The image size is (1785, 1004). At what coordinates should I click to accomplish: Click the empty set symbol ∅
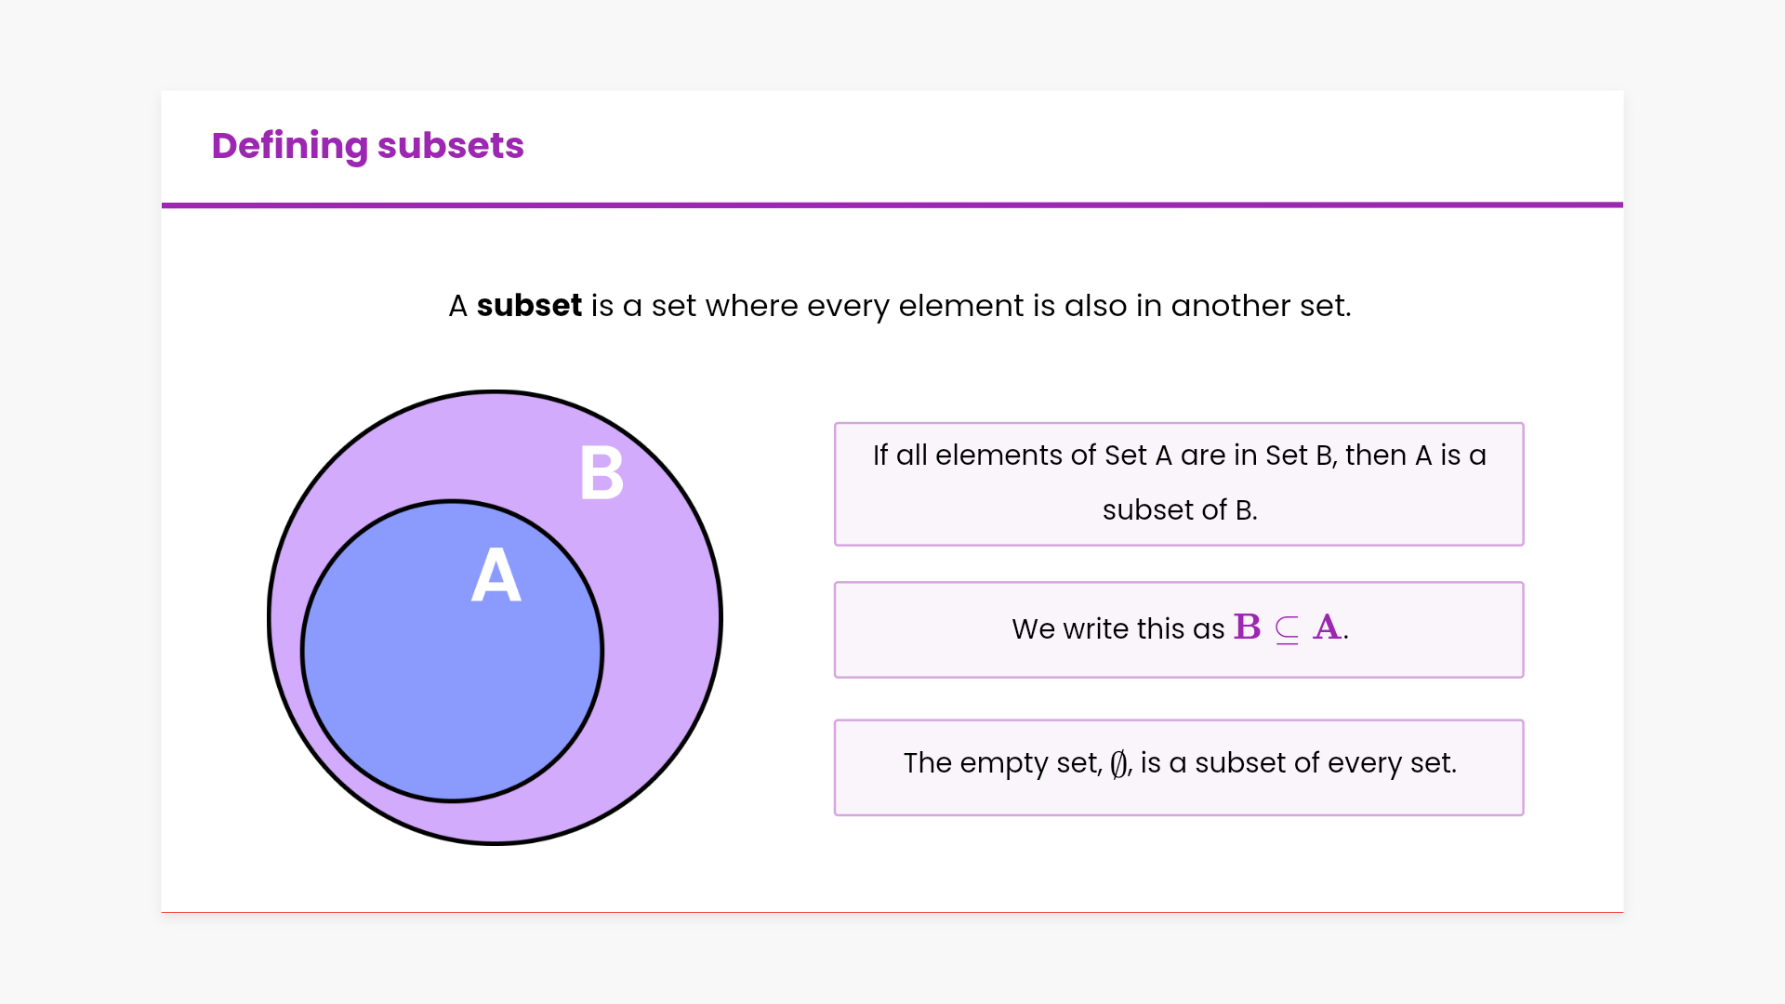(x=1118, y=763)
